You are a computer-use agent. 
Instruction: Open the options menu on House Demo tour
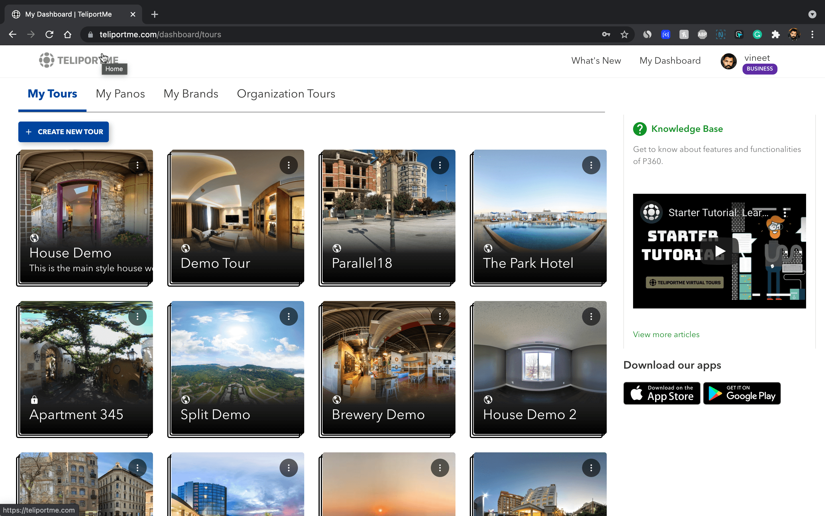click(137, 165)
